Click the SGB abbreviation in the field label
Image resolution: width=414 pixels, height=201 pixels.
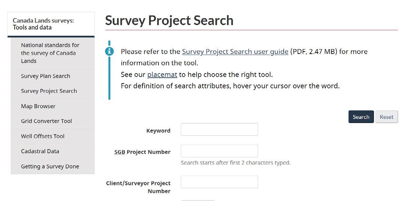120,152
